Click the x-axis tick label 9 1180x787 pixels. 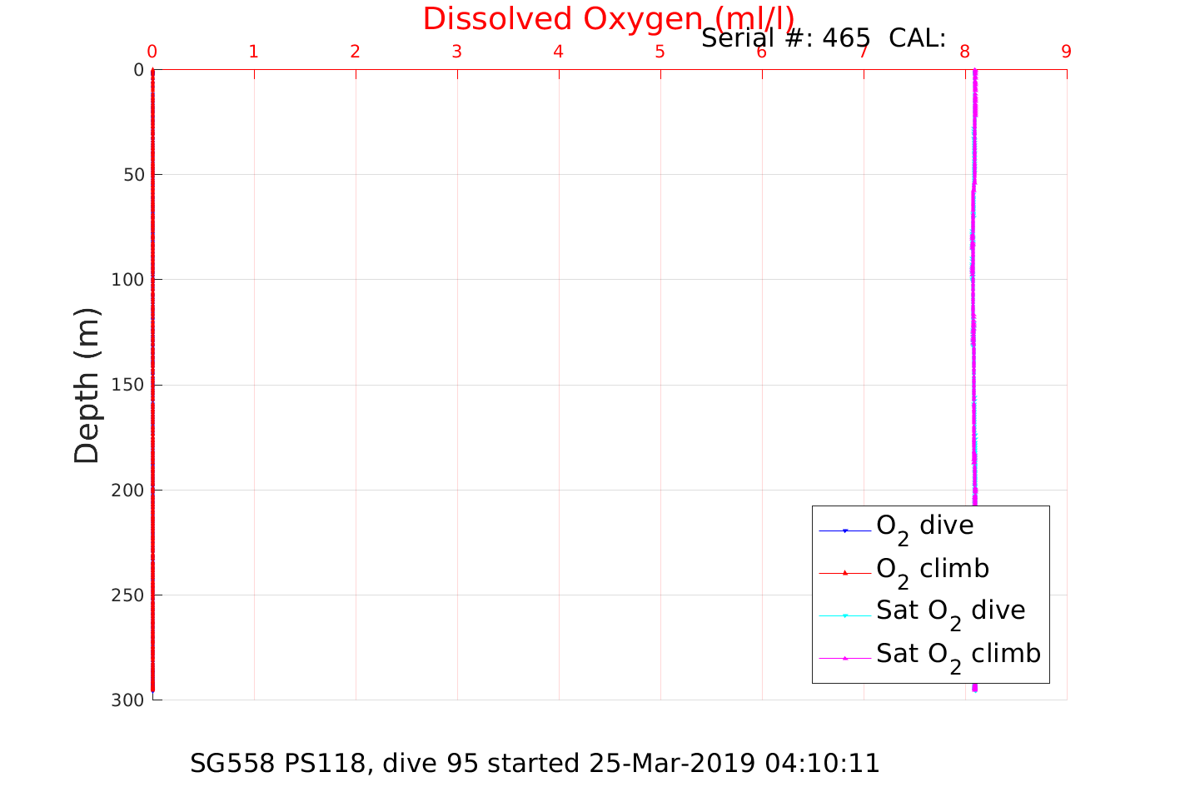(x=1066, y=52)
